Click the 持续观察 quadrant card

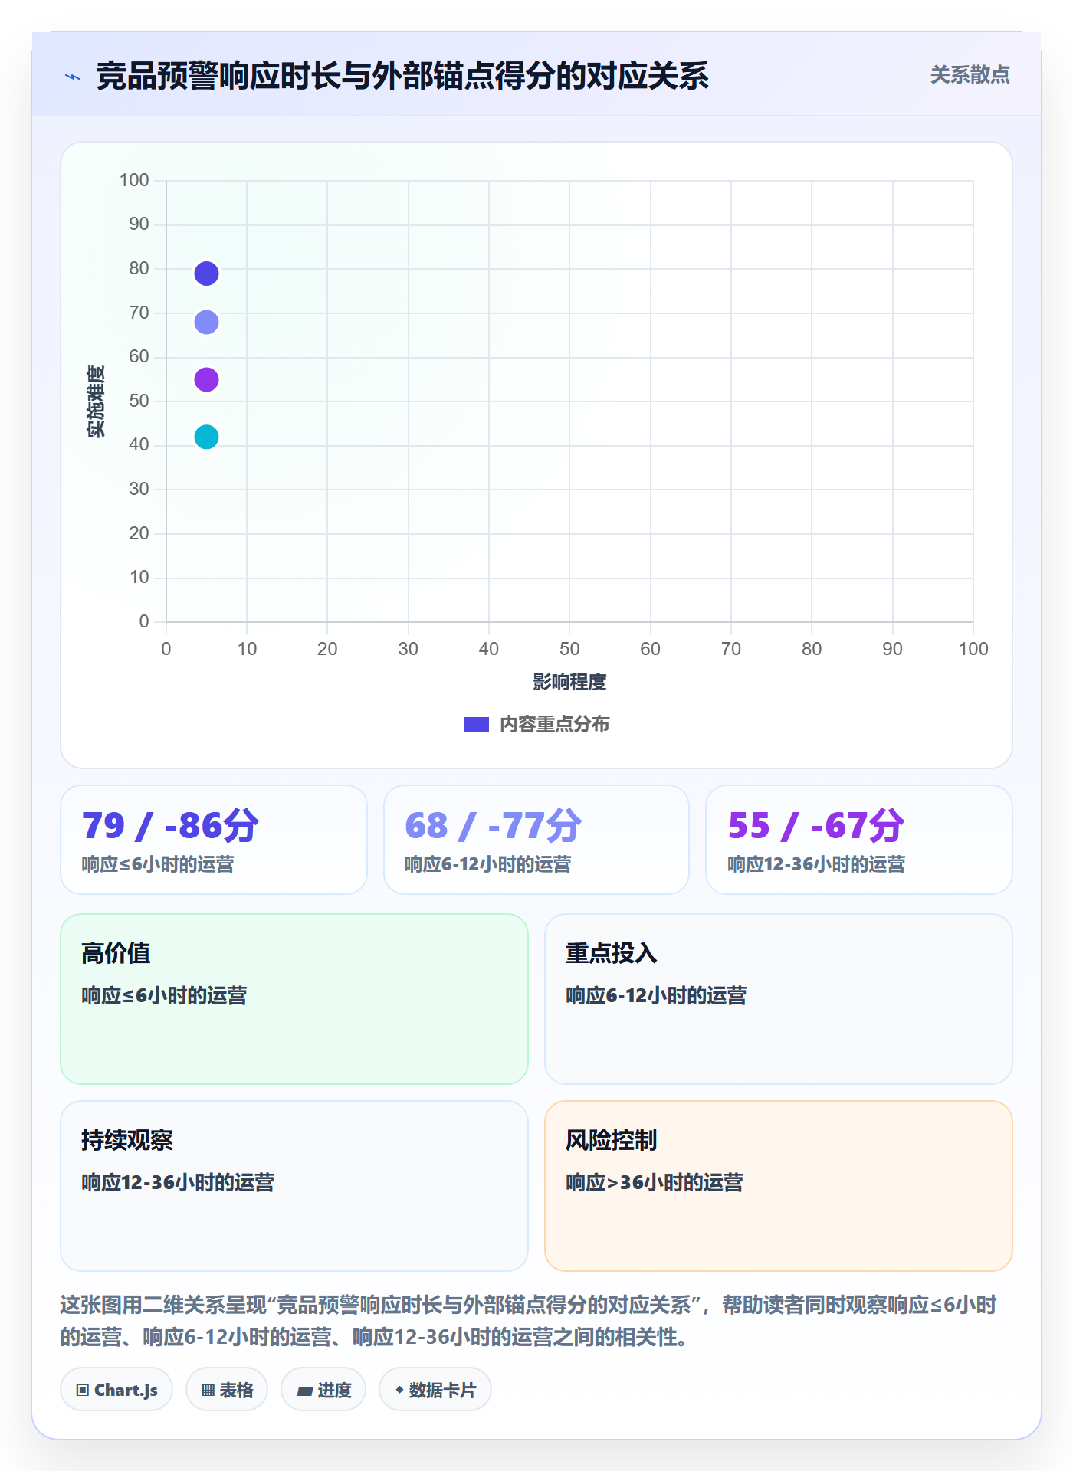click(x=294, y=1186)
